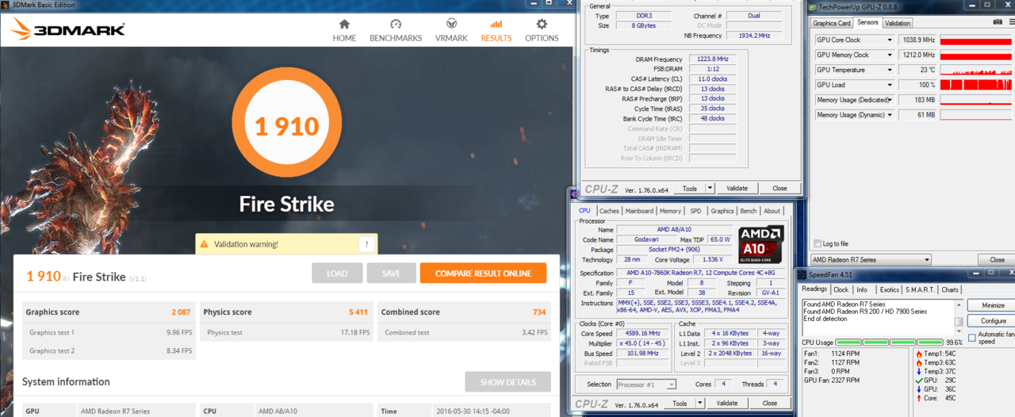Click LOAD button in 3DMark results
This screenshot has height=417, width=1015.
[337, 274]
